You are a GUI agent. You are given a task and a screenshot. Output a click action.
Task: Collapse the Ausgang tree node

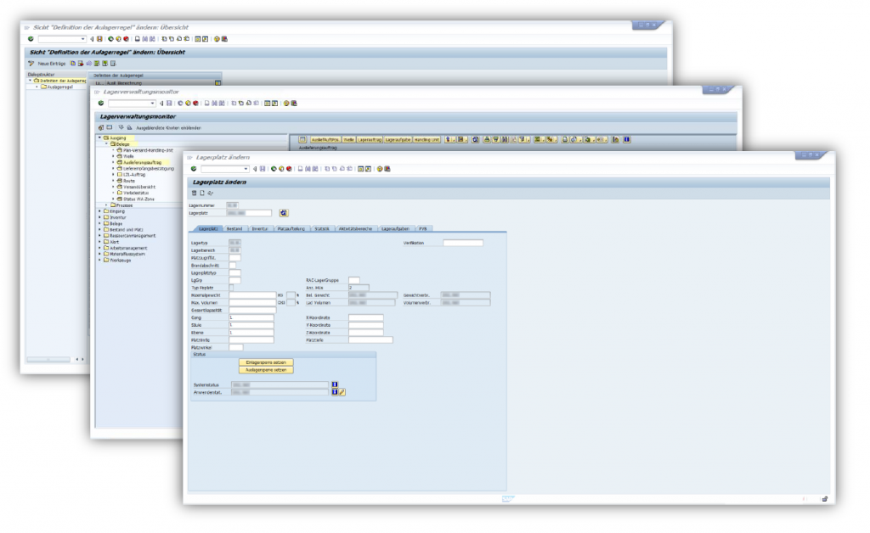99,137
